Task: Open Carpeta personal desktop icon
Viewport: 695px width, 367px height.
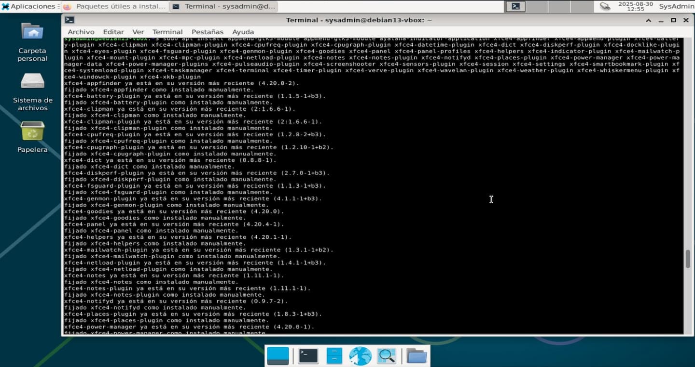Action: point(32,42)
